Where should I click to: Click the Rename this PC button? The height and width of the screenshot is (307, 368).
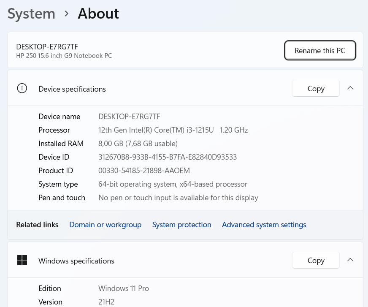click(x=320, y=51)
